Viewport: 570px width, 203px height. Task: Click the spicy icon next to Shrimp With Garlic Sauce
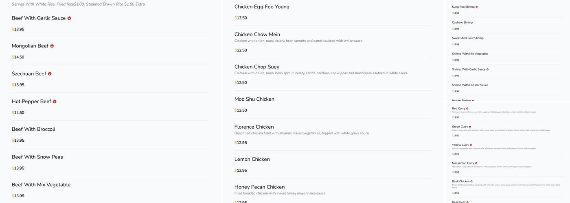487,69
